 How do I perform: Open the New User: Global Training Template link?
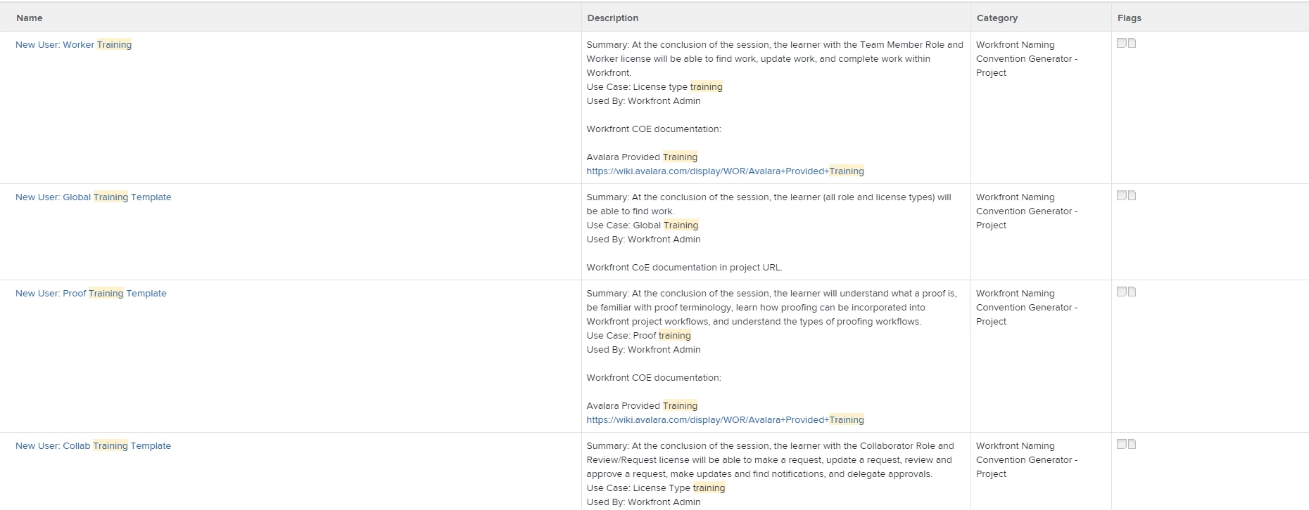coord(94,197)
